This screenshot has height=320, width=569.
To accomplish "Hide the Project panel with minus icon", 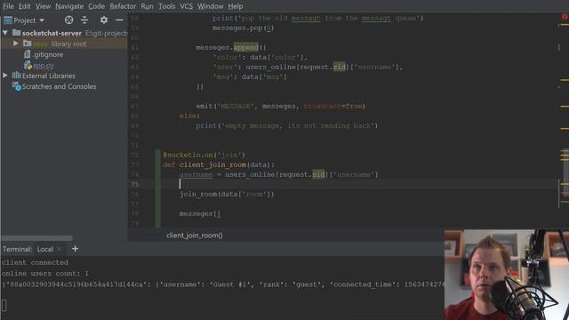I will tap(119, 20).
